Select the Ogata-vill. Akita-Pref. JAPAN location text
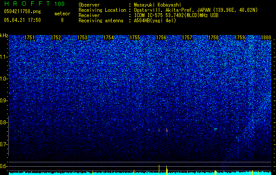This screenshot has height=175, width=276. tap(196, 10)
